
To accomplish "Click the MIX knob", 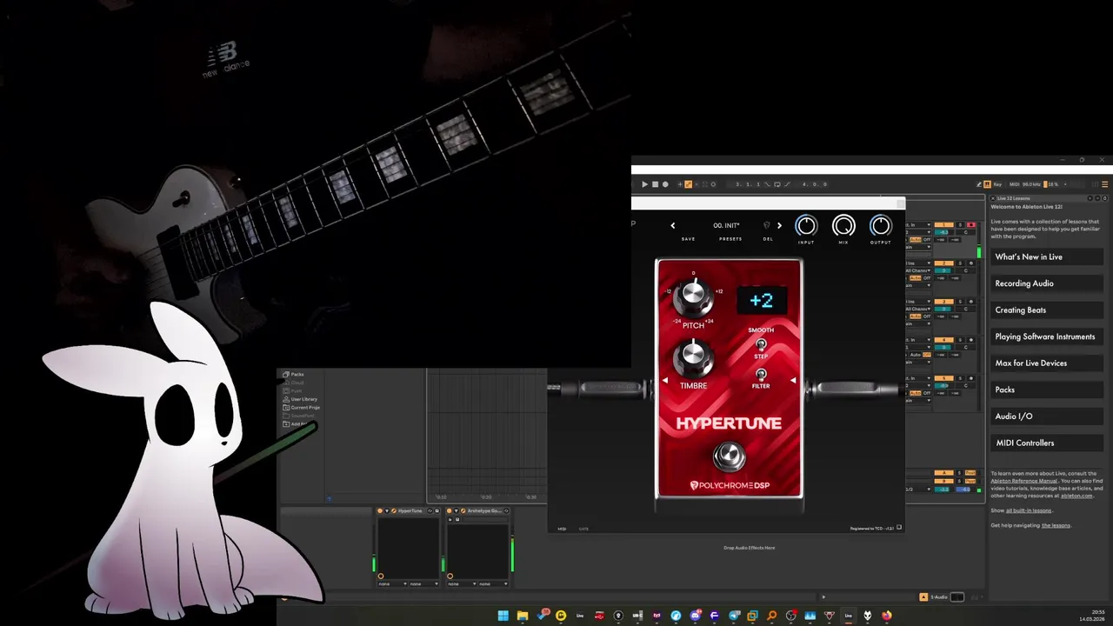I will click(843, 226).
